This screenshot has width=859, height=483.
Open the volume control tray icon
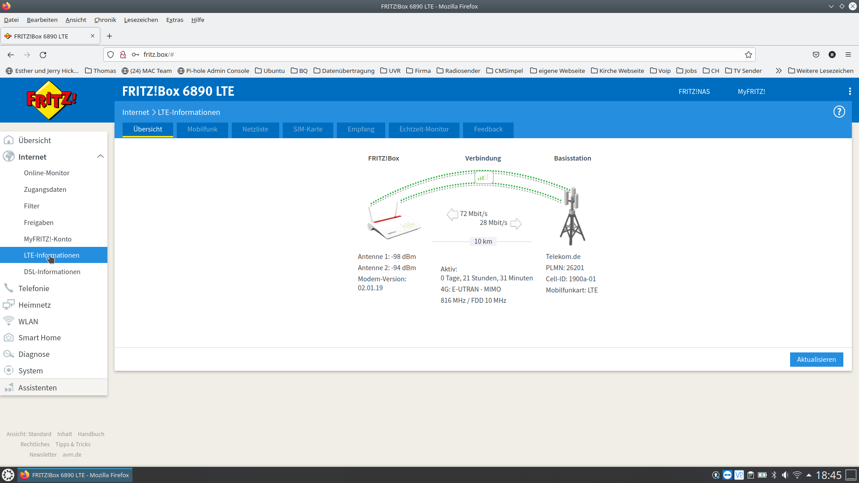click(785, 475)
